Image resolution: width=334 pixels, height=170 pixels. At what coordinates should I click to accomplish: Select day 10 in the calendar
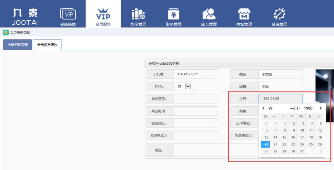[x=301, y=130]
